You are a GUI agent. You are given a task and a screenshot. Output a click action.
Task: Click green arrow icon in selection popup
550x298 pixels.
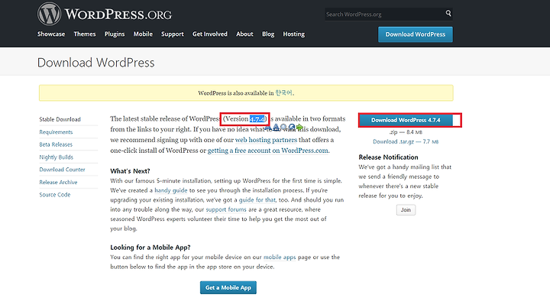[299, 127]
